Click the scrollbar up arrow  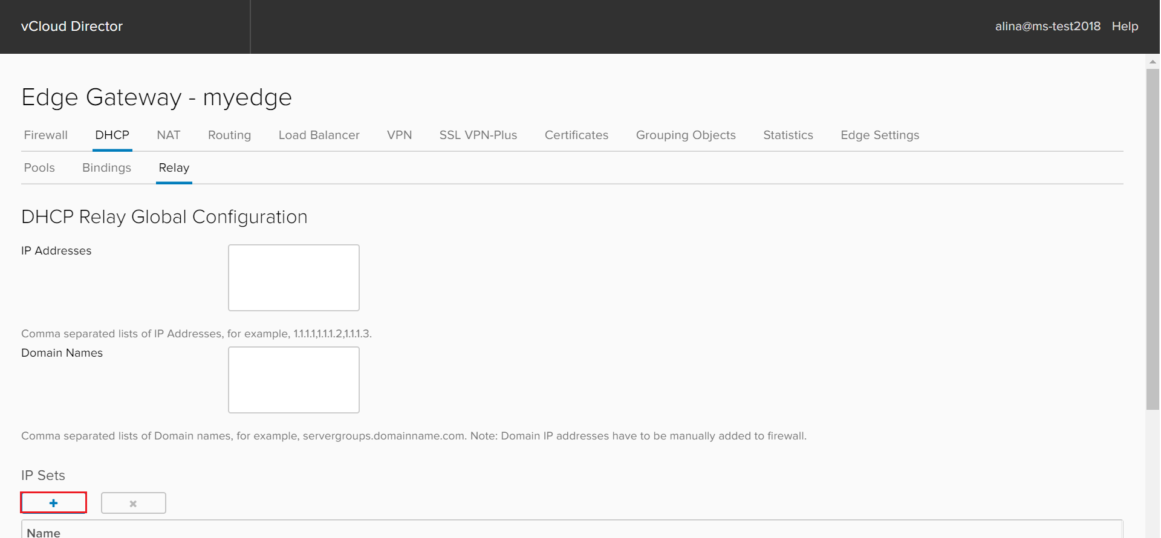click(1153, 62)
